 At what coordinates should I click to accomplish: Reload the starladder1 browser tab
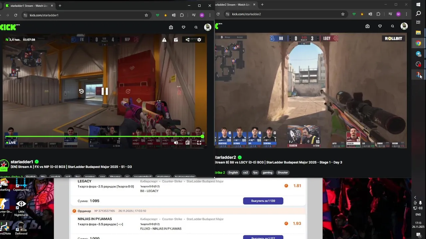click(16, 15)
